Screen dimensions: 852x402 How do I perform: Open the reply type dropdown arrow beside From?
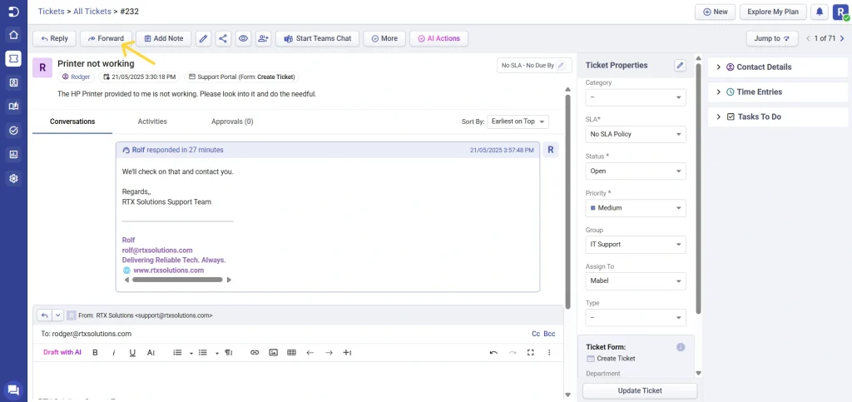[x=57, y=315]
